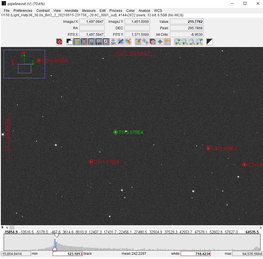This screenshot has height=259, width=263.
Task: Click the multi-aperture two circles icon
Action: click(x=145, y=42)
